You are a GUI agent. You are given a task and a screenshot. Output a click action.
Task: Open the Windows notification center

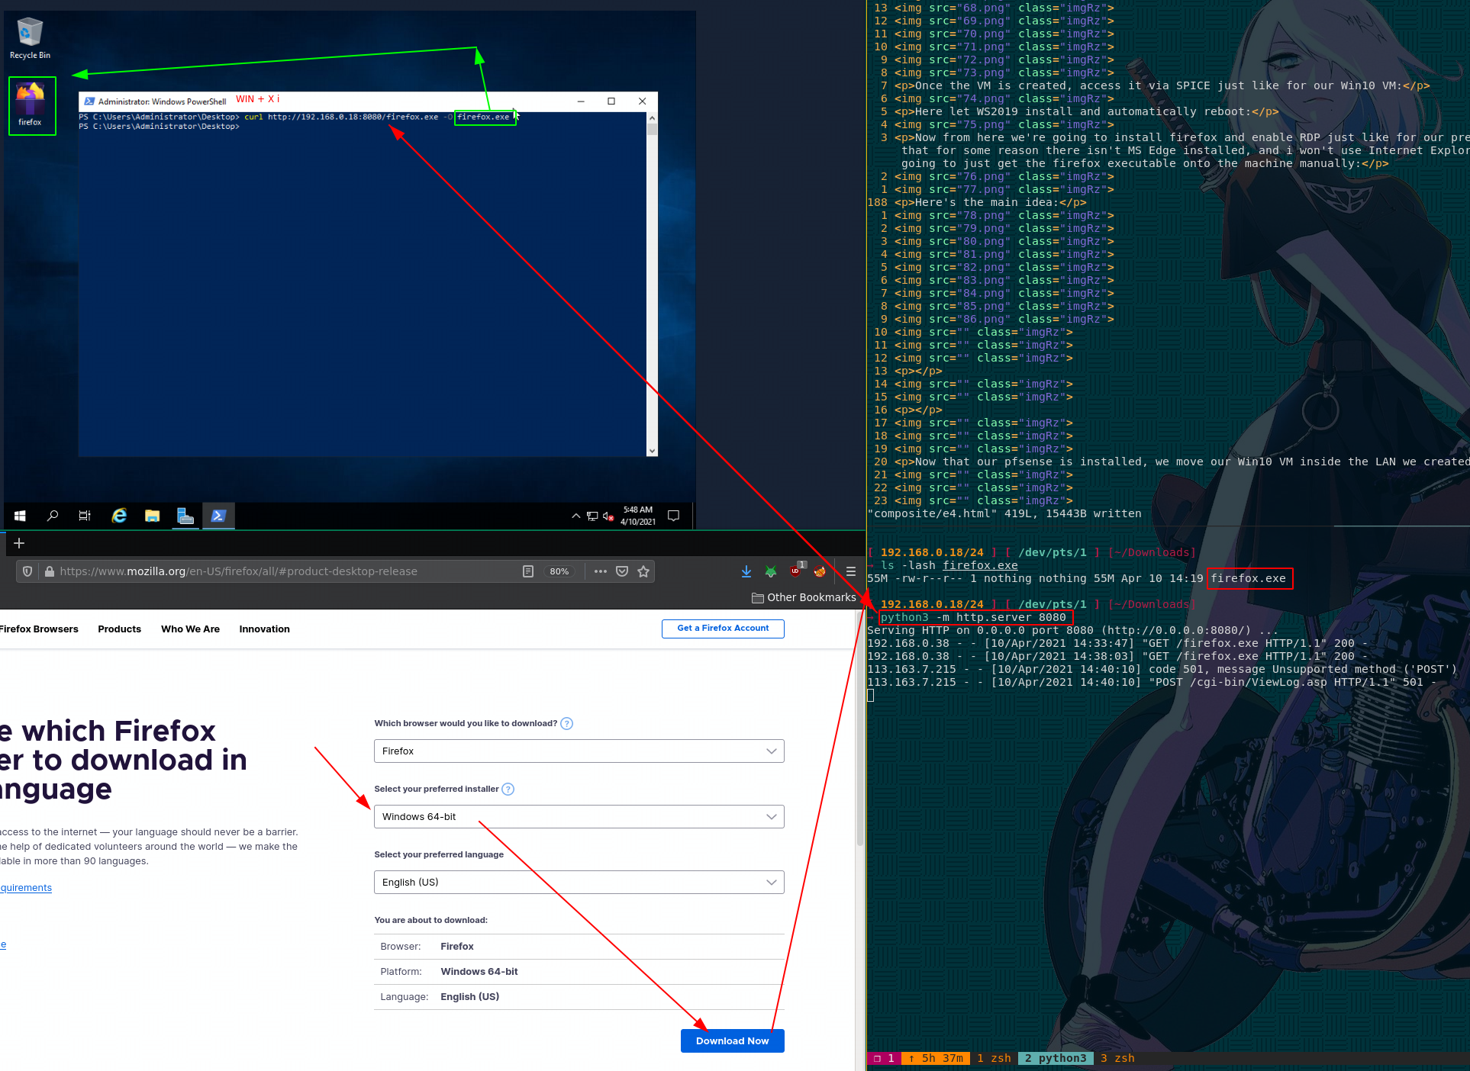coord(673,516)
